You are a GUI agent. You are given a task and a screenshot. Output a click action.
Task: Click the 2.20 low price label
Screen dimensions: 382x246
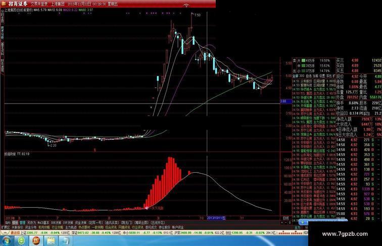pyautogui.click(x=53, y=145)
